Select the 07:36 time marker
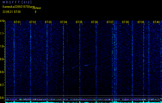Screen dimensions: 162x103 [95, 22]
